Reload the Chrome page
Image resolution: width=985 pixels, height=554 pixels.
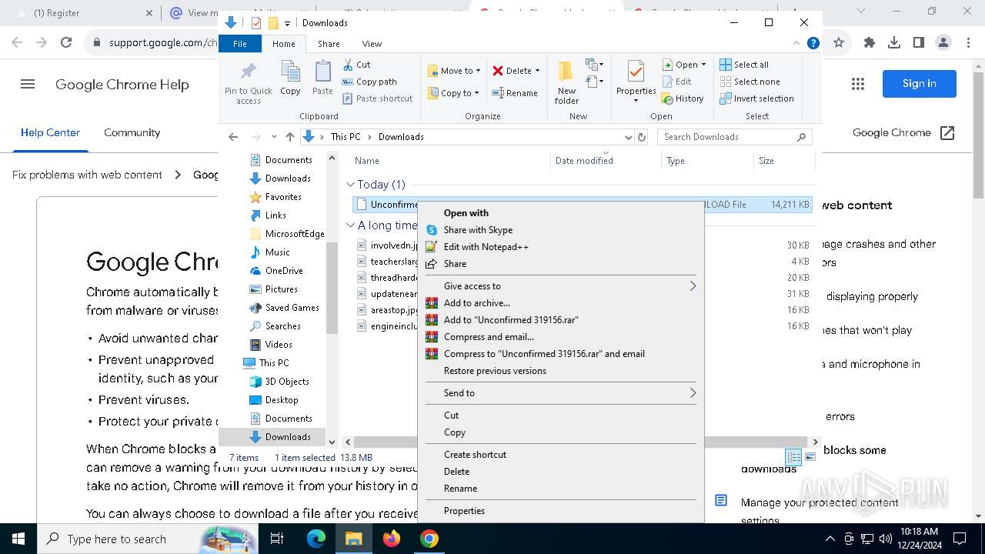(66, 43)
